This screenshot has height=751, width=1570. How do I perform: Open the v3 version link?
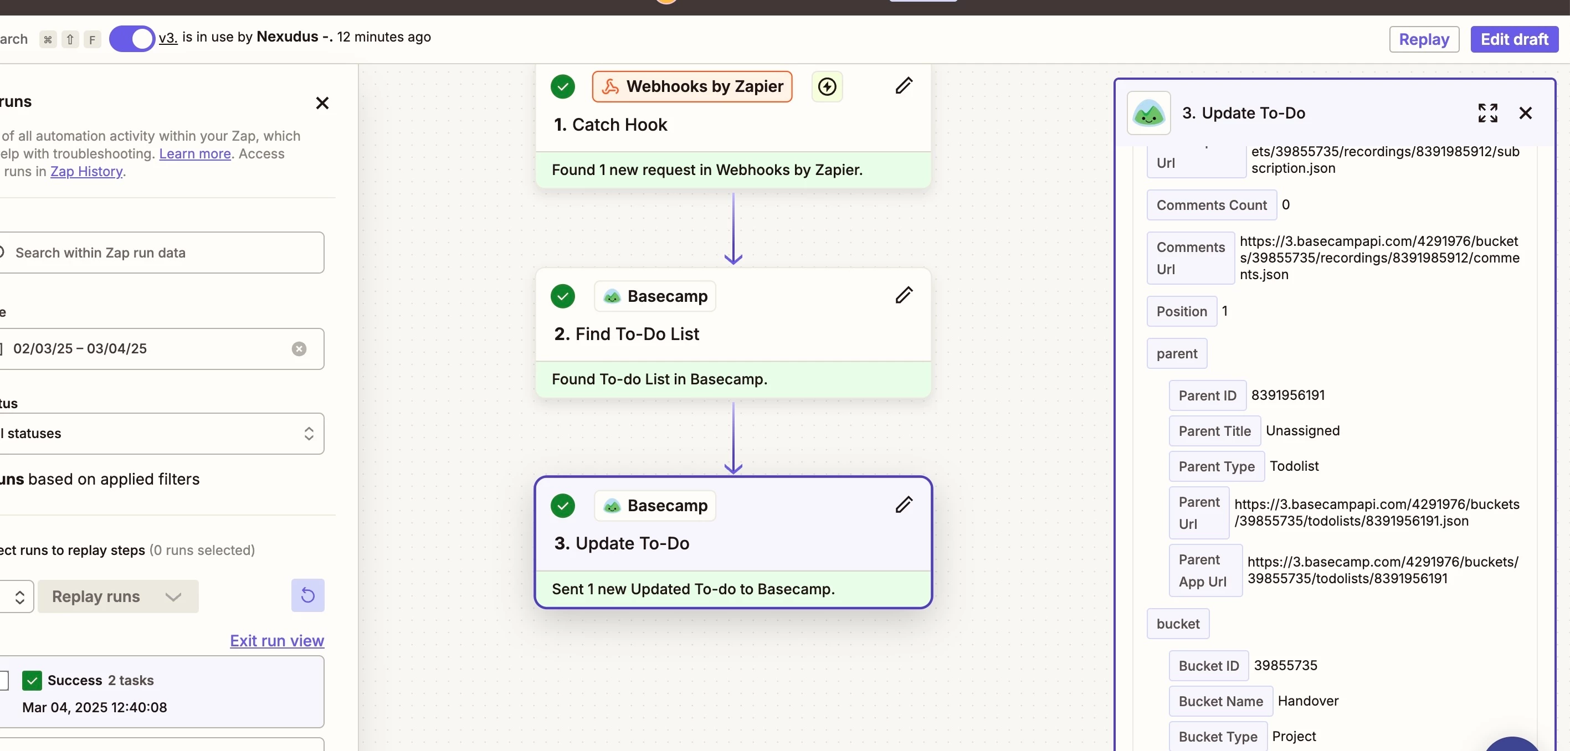168,37
